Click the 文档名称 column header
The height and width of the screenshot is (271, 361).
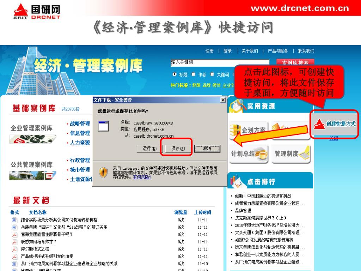[x=38, y=212]
